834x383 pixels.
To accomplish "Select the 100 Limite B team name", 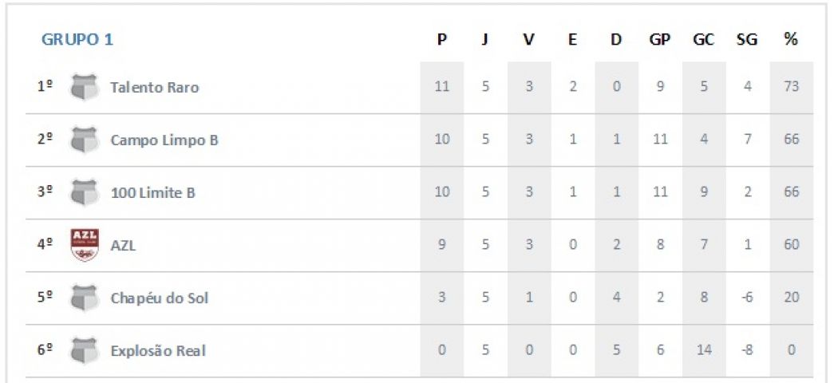I will (x=152, y=192).
